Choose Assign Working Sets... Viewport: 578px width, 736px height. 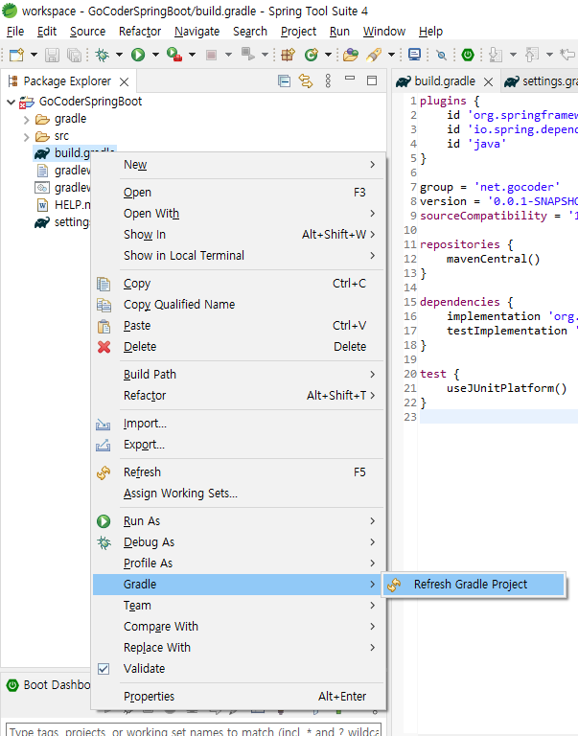[x=239, y=494]
